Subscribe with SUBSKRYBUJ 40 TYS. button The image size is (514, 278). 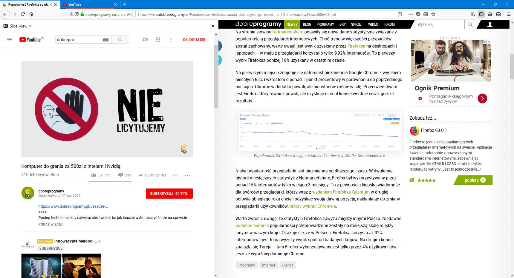(169, 193)
